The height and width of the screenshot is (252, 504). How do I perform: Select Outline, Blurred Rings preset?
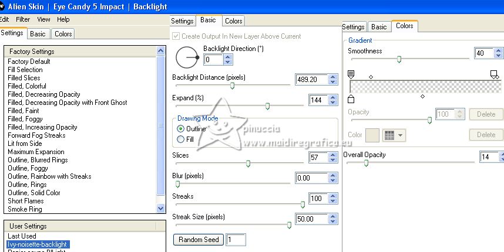[x=38, y=160]
